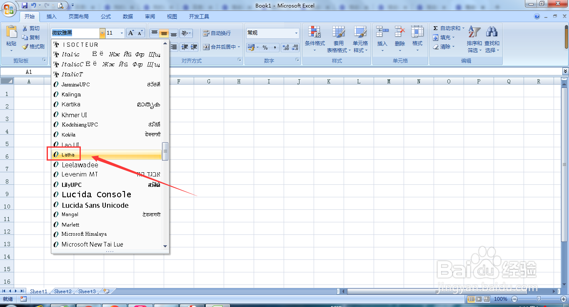Open the 开发工具 developer tab
The height and width of the screenshot is (307, 569).
coord(199,17)
